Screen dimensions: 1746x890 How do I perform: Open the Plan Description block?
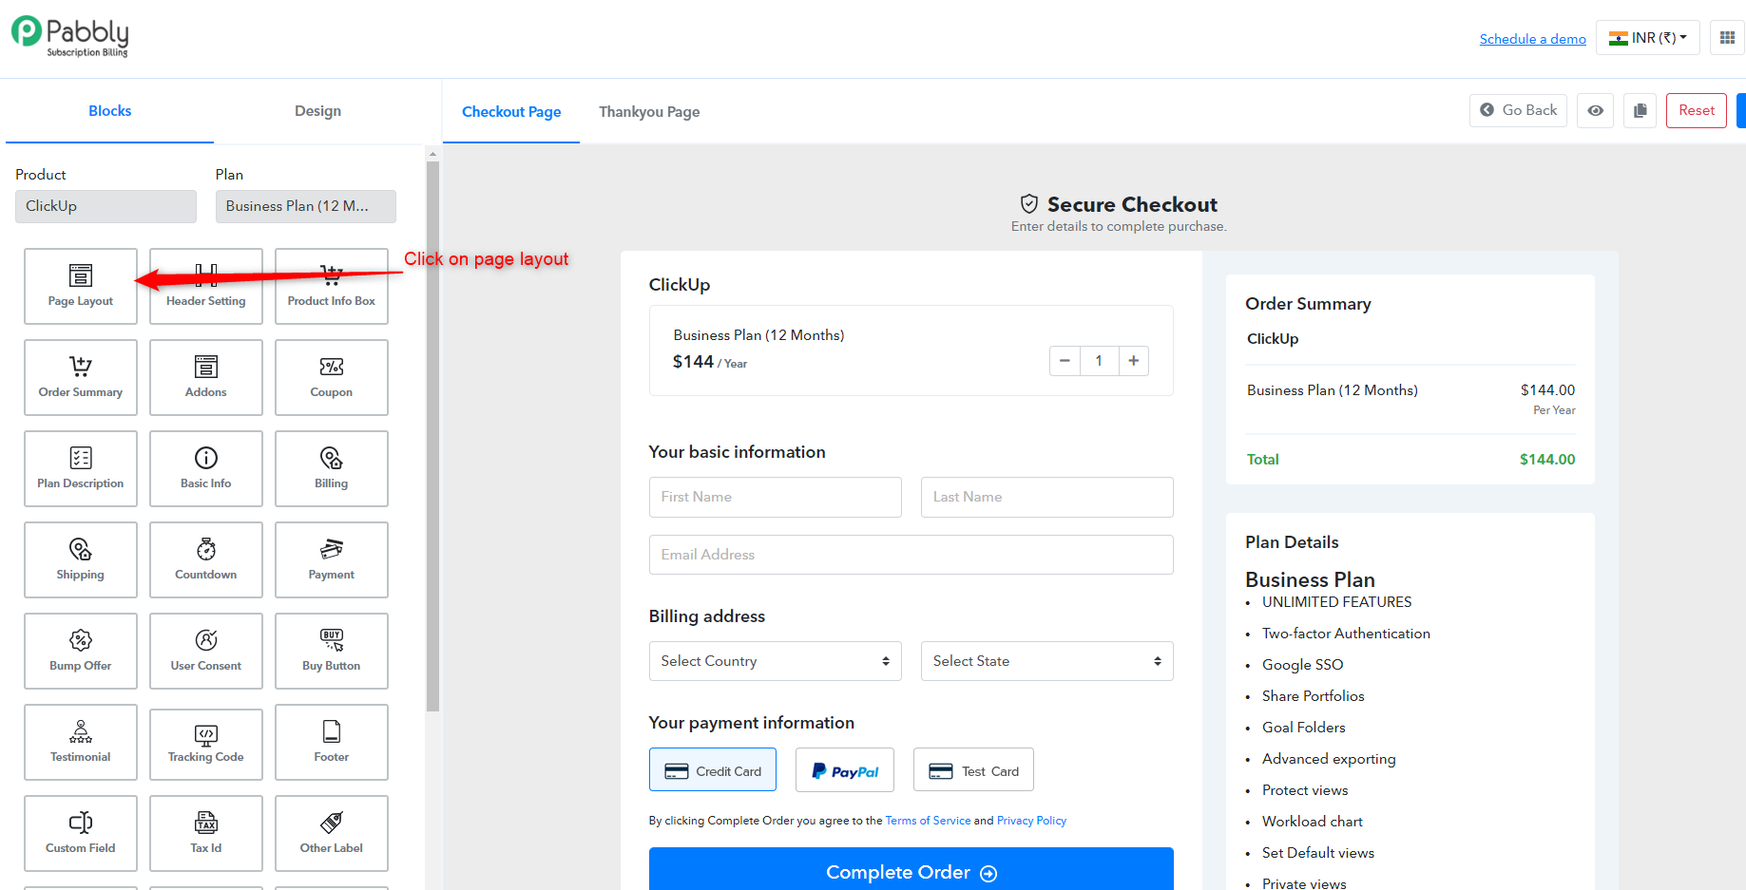pyautogui.click(x=81, y=468)
